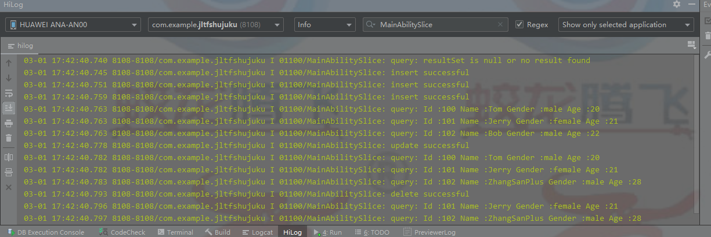Expand the Info log level dropdown
Viewport: 711px width, 237px height.
[x=324, y=25]
